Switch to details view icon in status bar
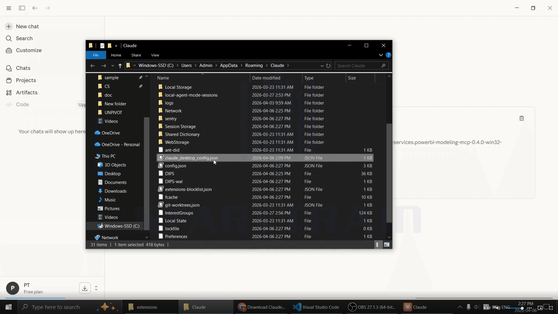 pyautogui.click(x=377, y=245)
